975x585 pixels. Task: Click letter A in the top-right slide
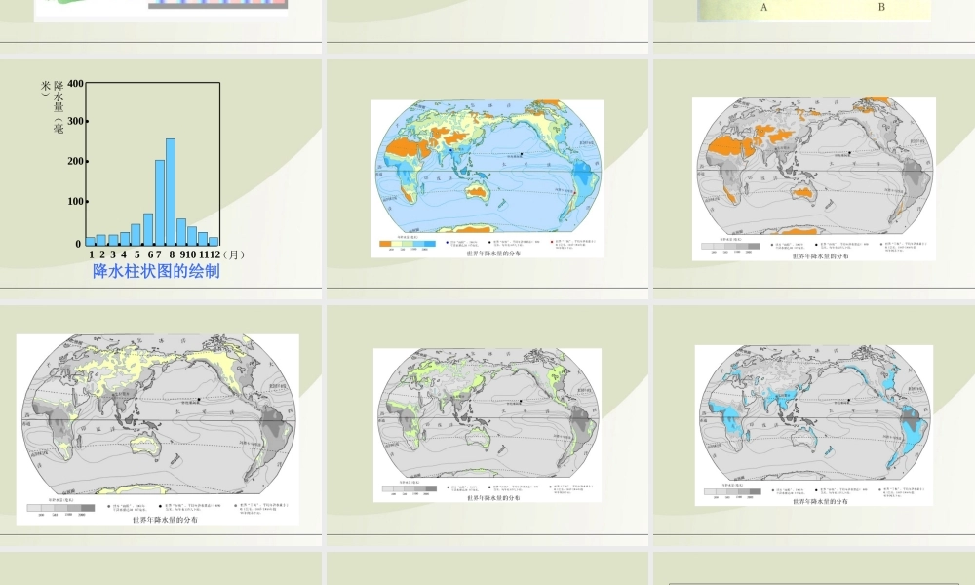764,8
